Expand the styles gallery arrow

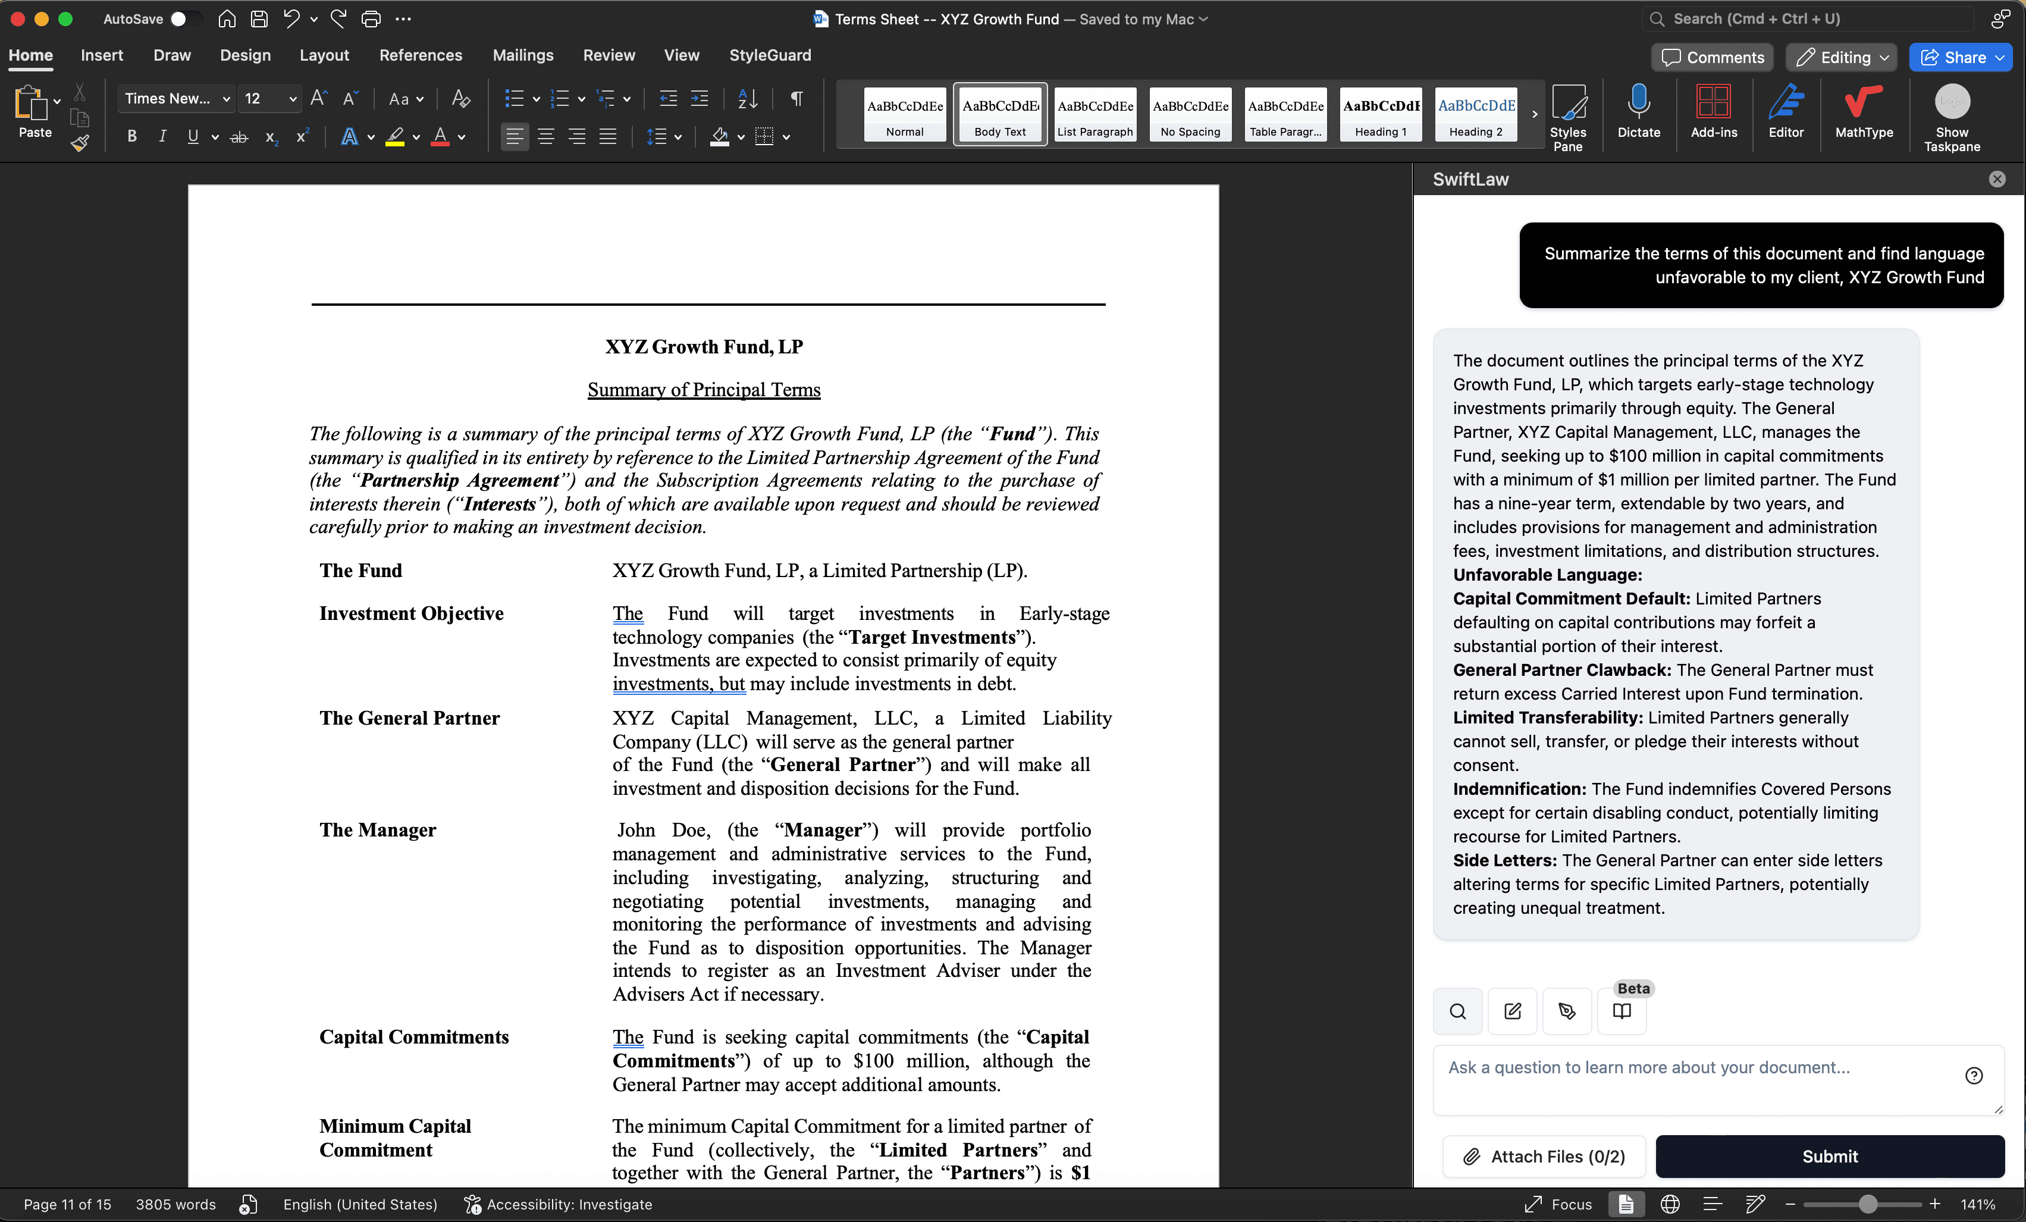(x=1534, y=114)
